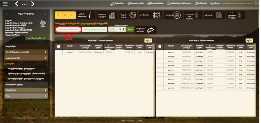Open the checklist questionnaire icon
Image resolution: width=261 pixels, height=123 pixels.
tap(157, 15)
